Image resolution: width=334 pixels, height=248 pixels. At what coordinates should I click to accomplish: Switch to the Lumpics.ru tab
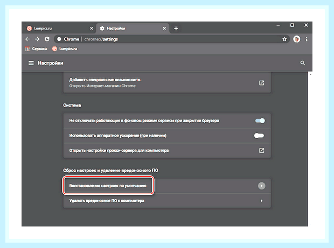pyautogui.click(x=60, y=29)
